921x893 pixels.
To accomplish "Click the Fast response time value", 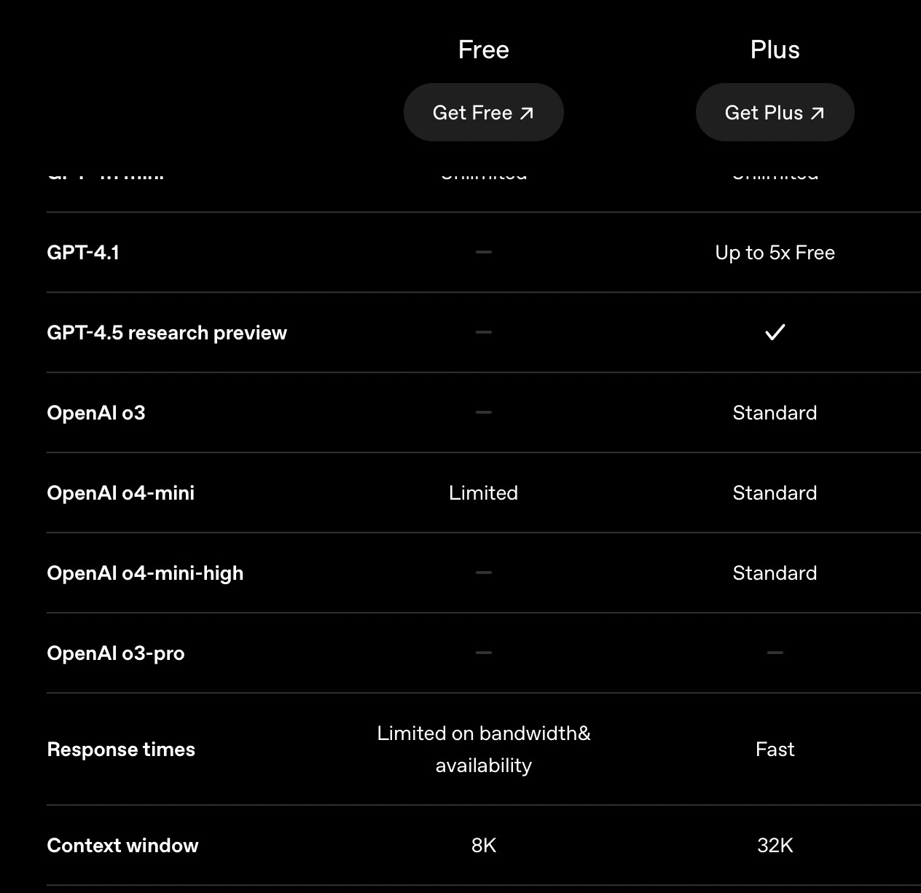I will [775, 750].
